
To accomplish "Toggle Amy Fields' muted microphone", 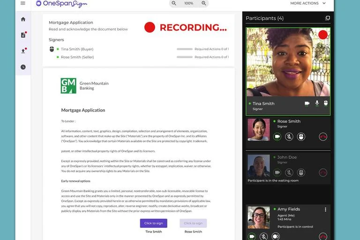I will [x=264, y=236].
